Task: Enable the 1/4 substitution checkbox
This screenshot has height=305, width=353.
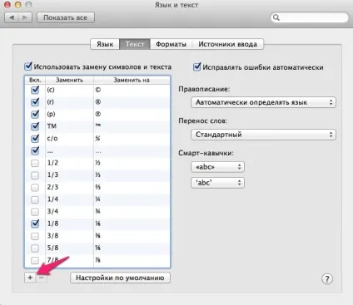Action: click(x=35, y=199)
